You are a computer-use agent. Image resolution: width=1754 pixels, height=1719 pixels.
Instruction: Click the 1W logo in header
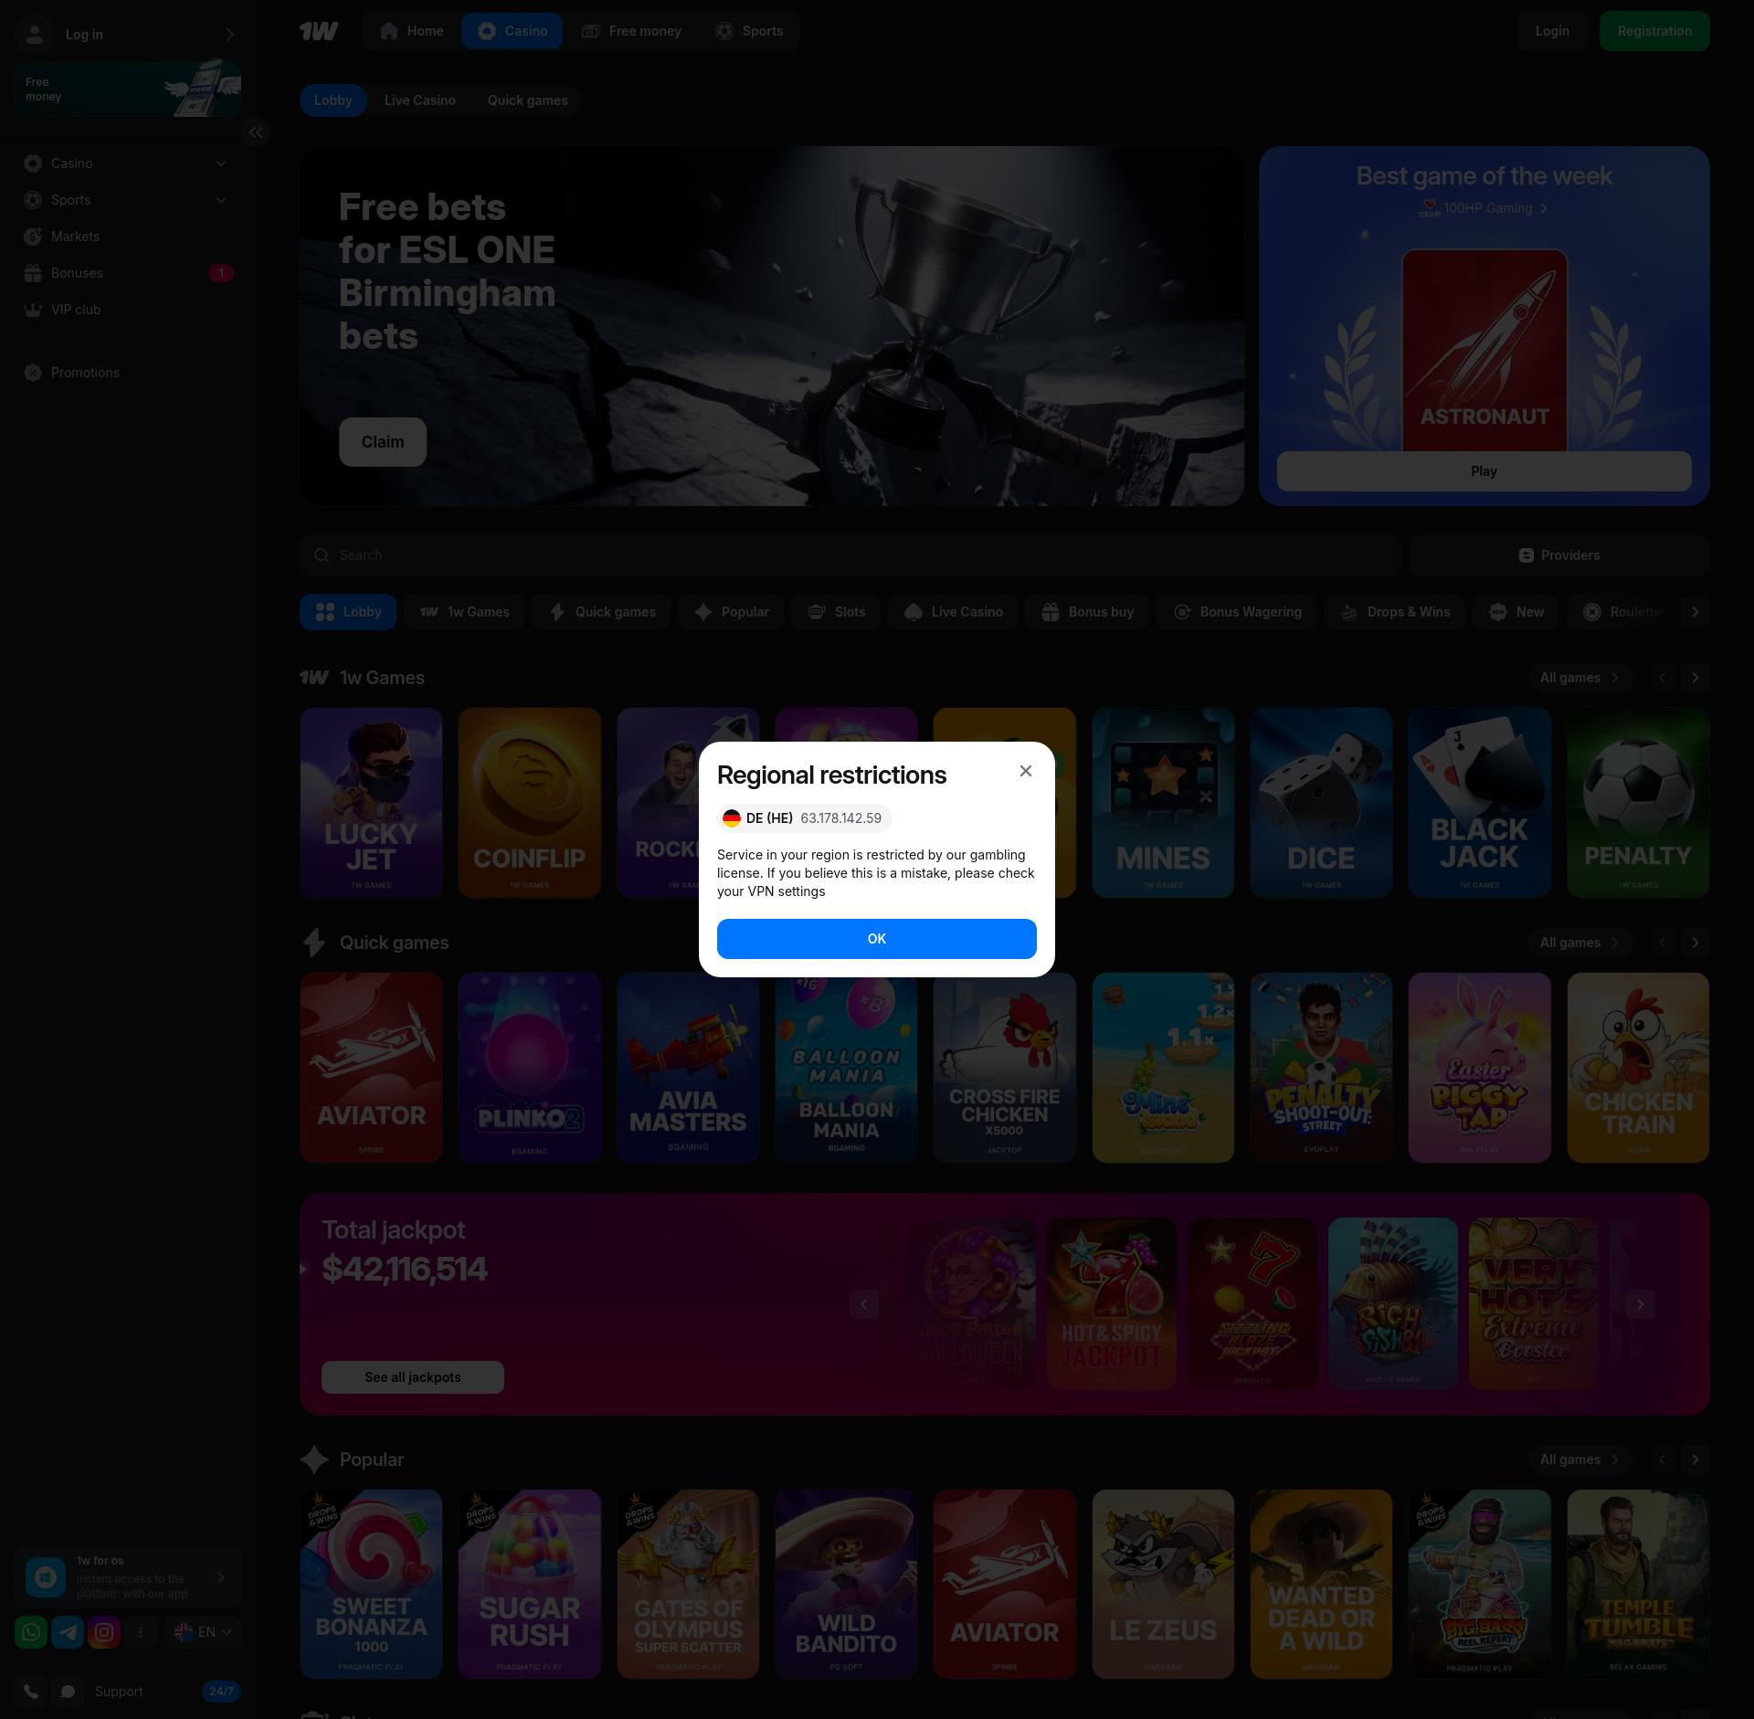[x=319, y=31]
